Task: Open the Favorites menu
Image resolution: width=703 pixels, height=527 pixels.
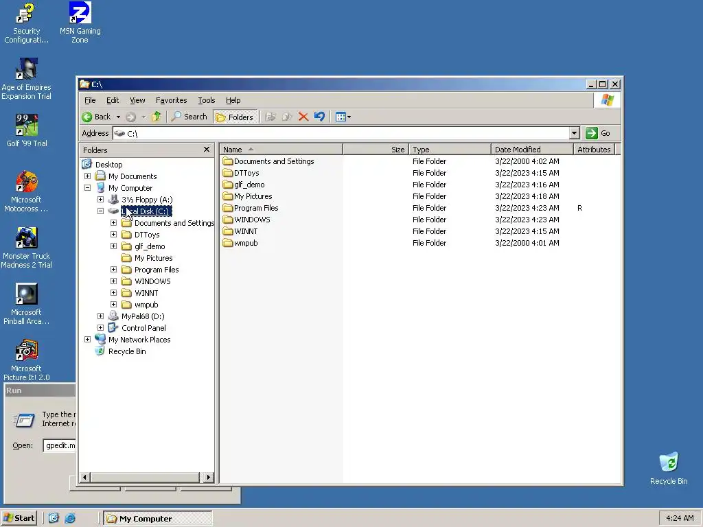Action: click(x=171, y=100)
